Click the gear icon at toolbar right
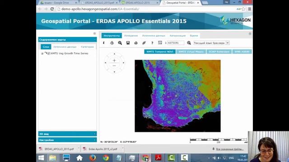 pyautogui.click(x=250, y=34)
